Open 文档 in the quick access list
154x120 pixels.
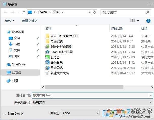[x=17, y=50]
